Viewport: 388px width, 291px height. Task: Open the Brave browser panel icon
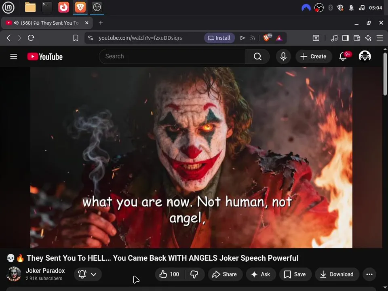[80, 7]
